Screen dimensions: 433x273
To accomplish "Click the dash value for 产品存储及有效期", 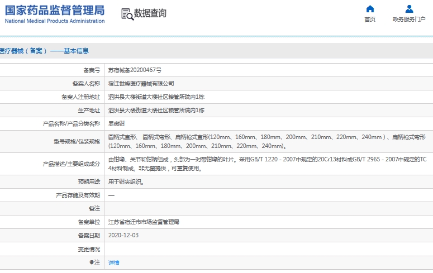I will (x=111, y=195).
